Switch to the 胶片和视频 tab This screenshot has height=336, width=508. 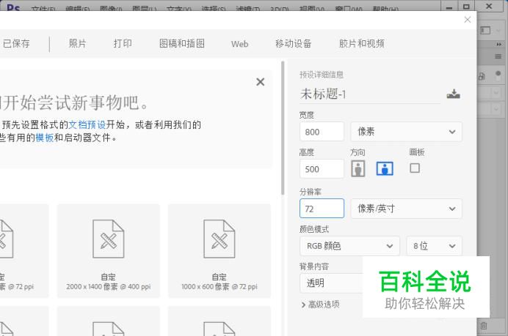[362, 43]
